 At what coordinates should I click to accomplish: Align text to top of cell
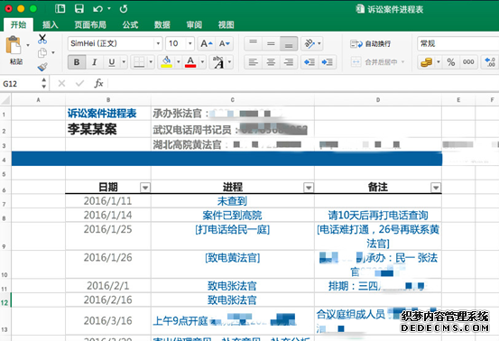pos(253,43)
